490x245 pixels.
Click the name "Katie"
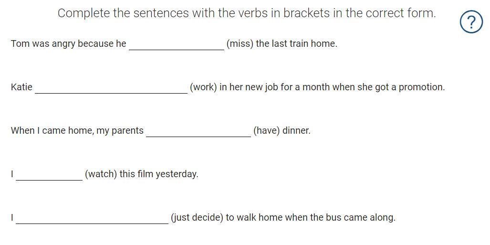(x=22, y=87)
